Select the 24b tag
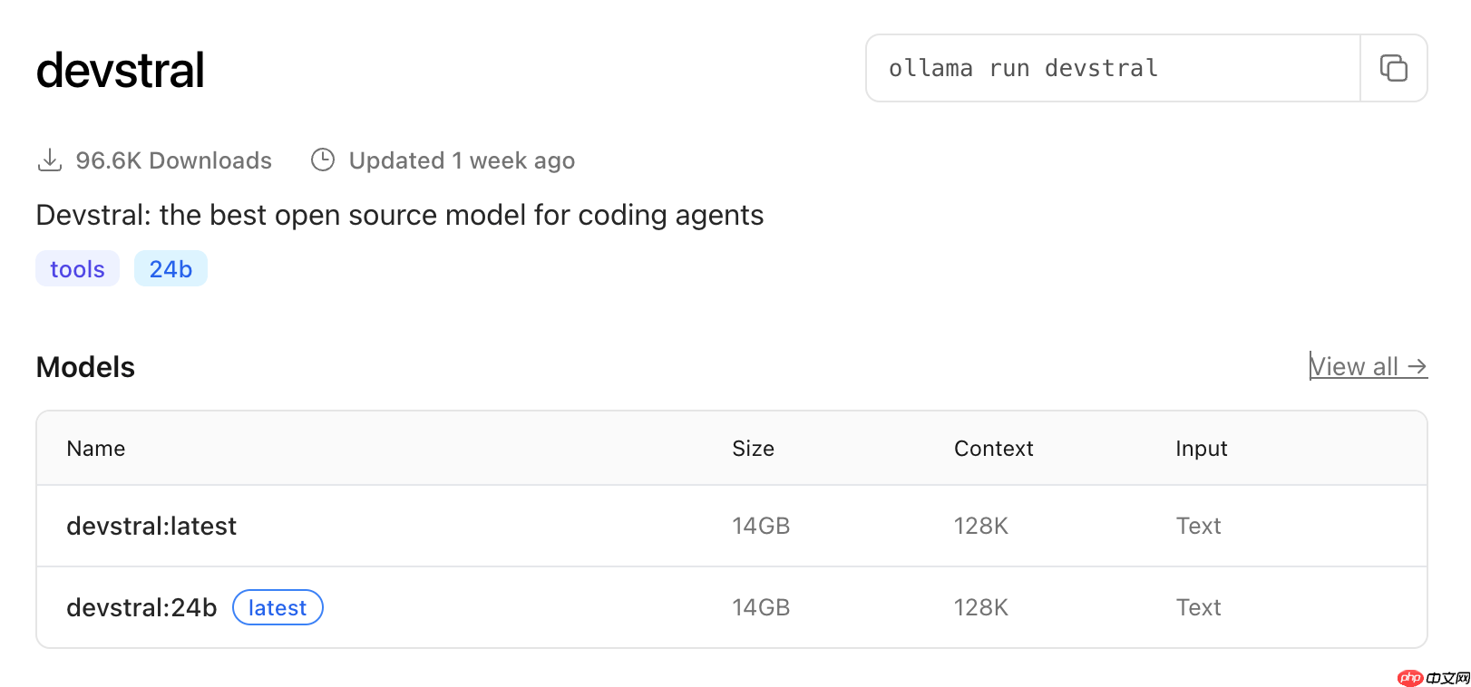Image resolution: width=1471 pixels, height=687 pixels. pos(170,269)
